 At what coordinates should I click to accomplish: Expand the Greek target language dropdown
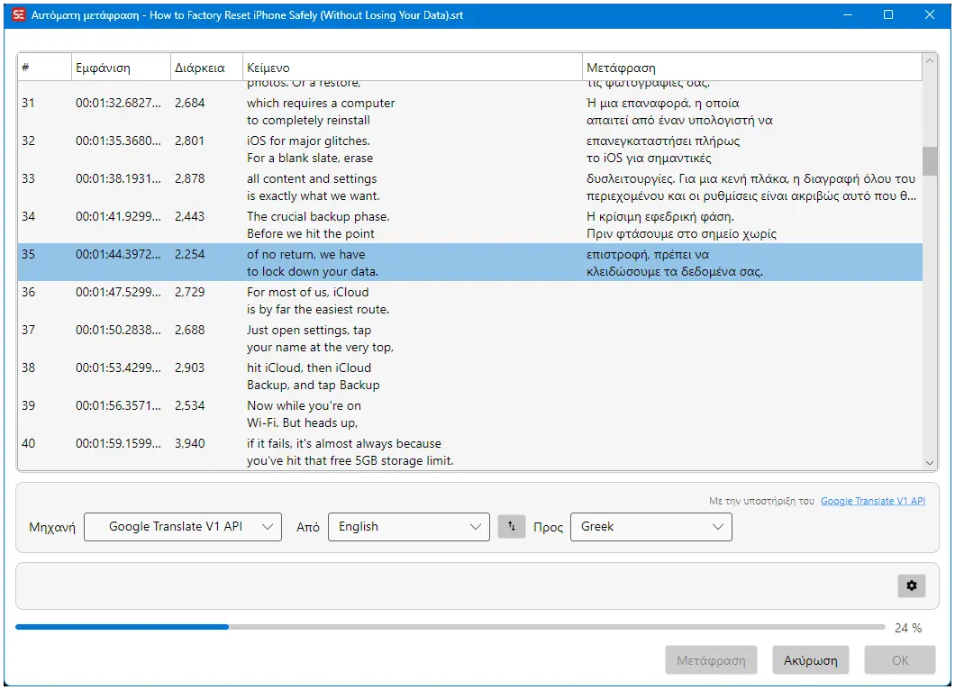click(651, 527)
